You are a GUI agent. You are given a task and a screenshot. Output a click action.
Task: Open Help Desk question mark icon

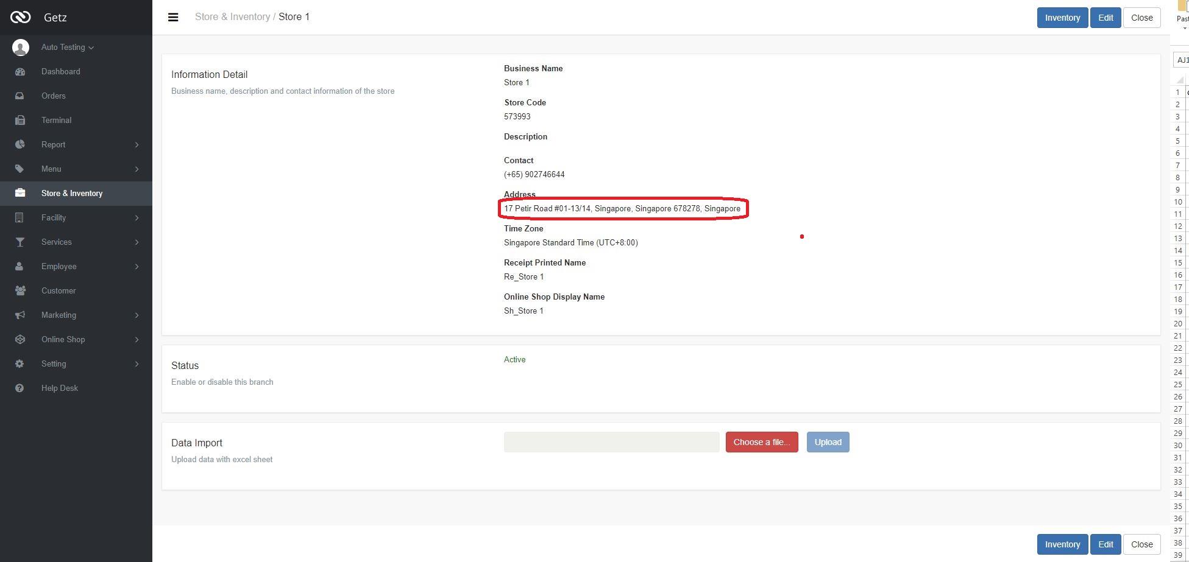click(20, 388)
